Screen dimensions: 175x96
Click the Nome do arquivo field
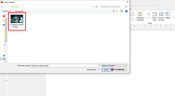pos(65,66)
